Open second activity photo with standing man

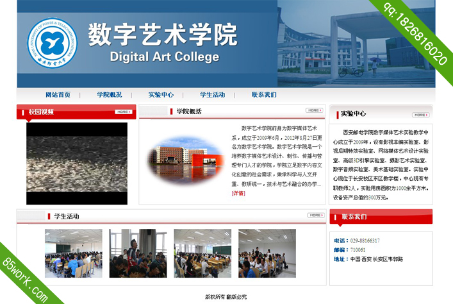[x=138, y=253]
